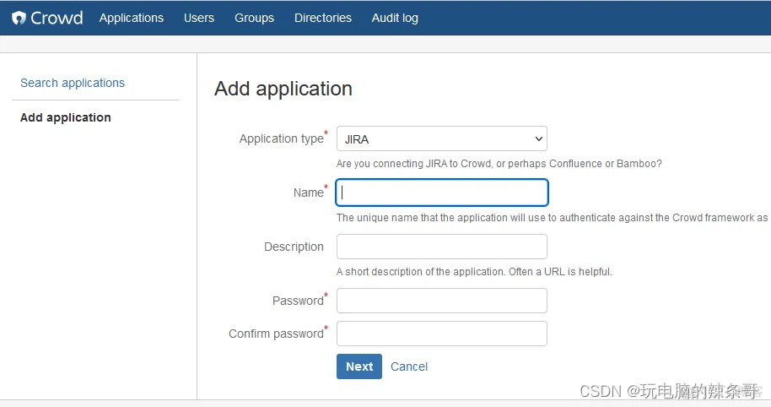Open the Applications menu

(132, 19)
